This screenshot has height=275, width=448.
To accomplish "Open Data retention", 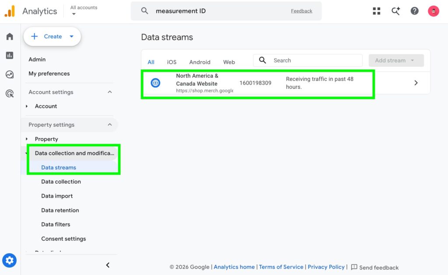I will (60, 210).
